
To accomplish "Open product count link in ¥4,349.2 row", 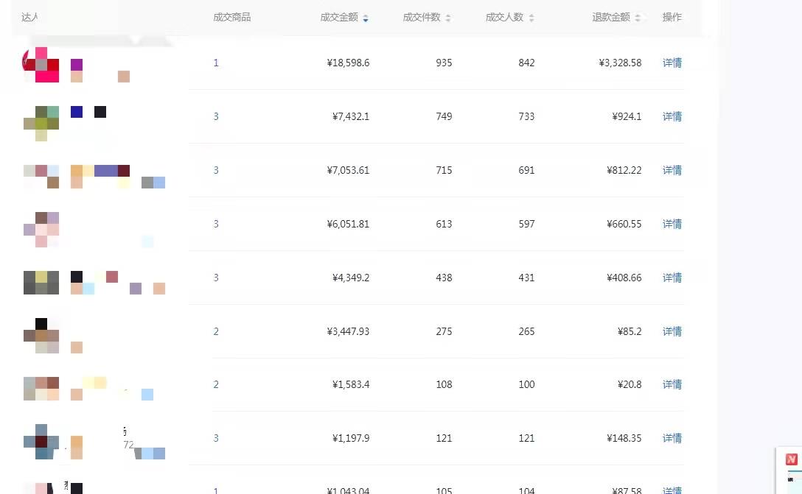I will 216,278.
